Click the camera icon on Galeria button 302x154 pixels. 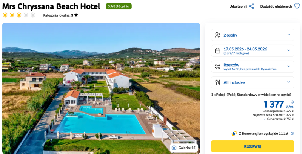pyautogui.click(x=174, y=148)
